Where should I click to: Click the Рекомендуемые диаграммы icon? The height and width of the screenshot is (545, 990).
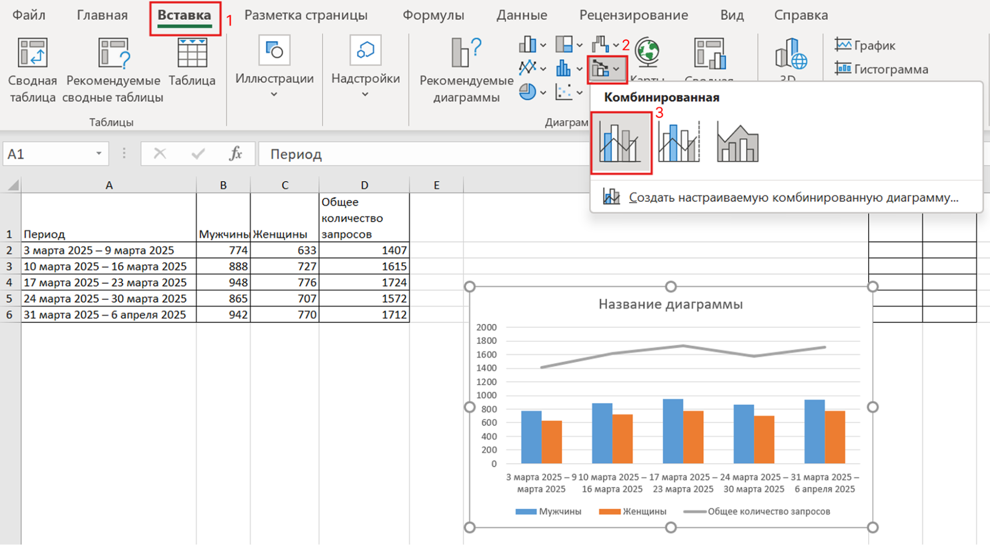[466, 52]
